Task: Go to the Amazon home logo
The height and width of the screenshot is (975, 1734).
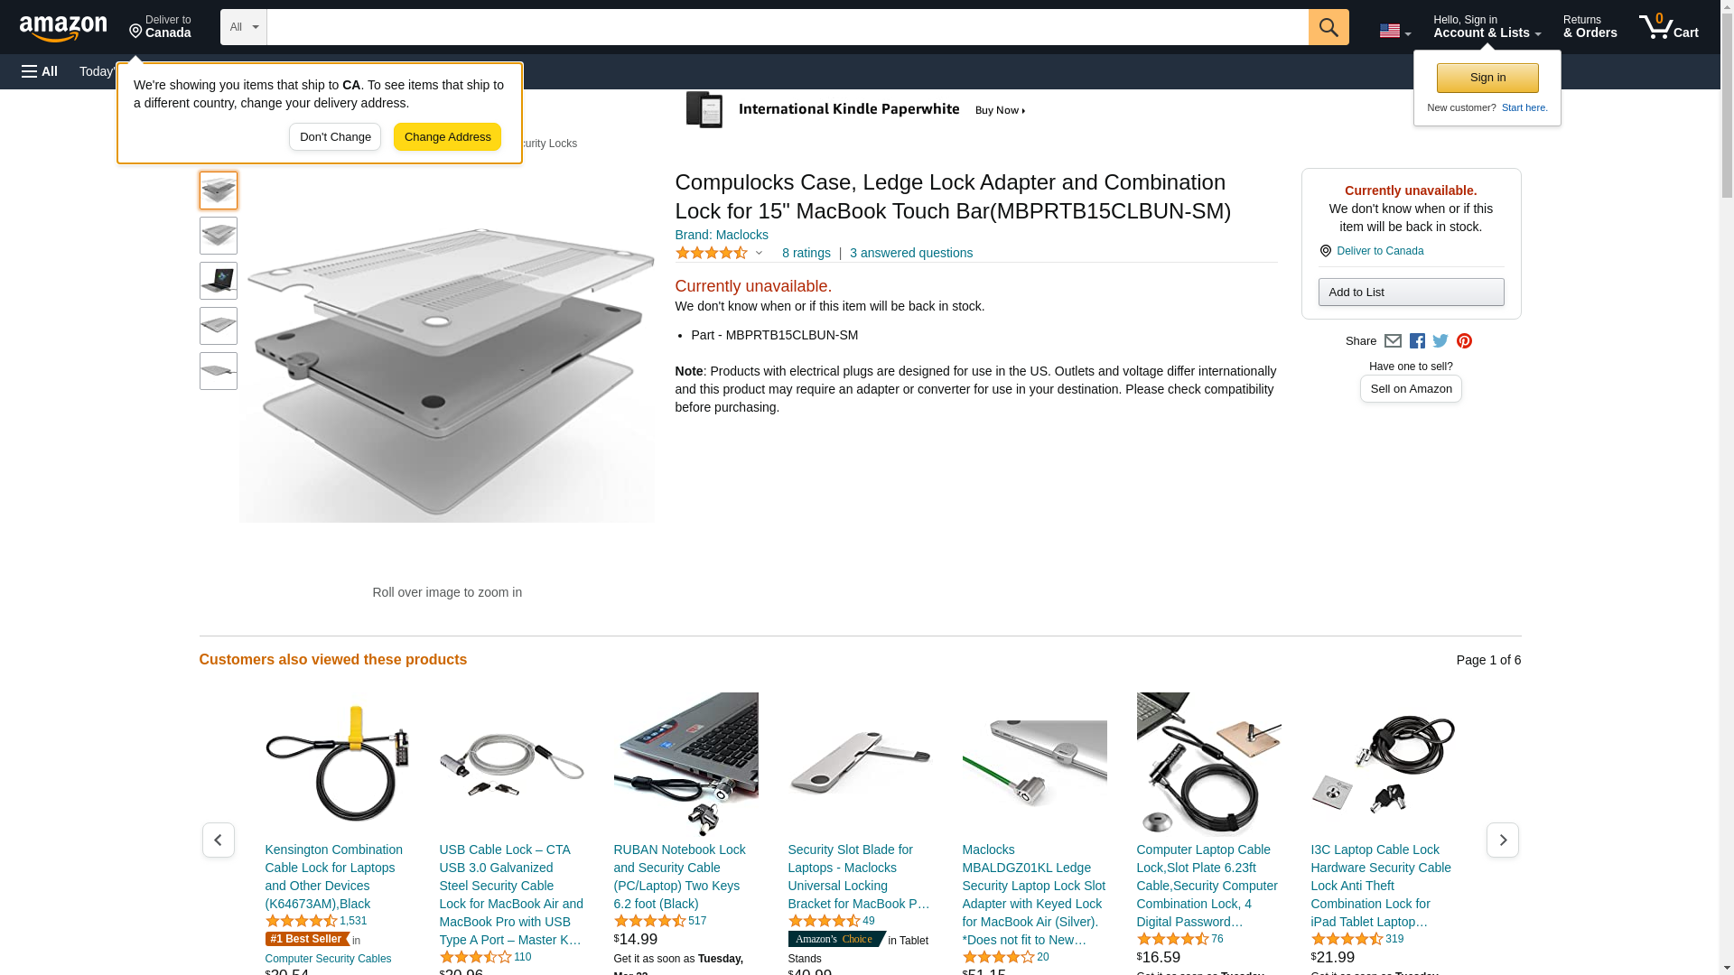Action: tap(63, 28)
